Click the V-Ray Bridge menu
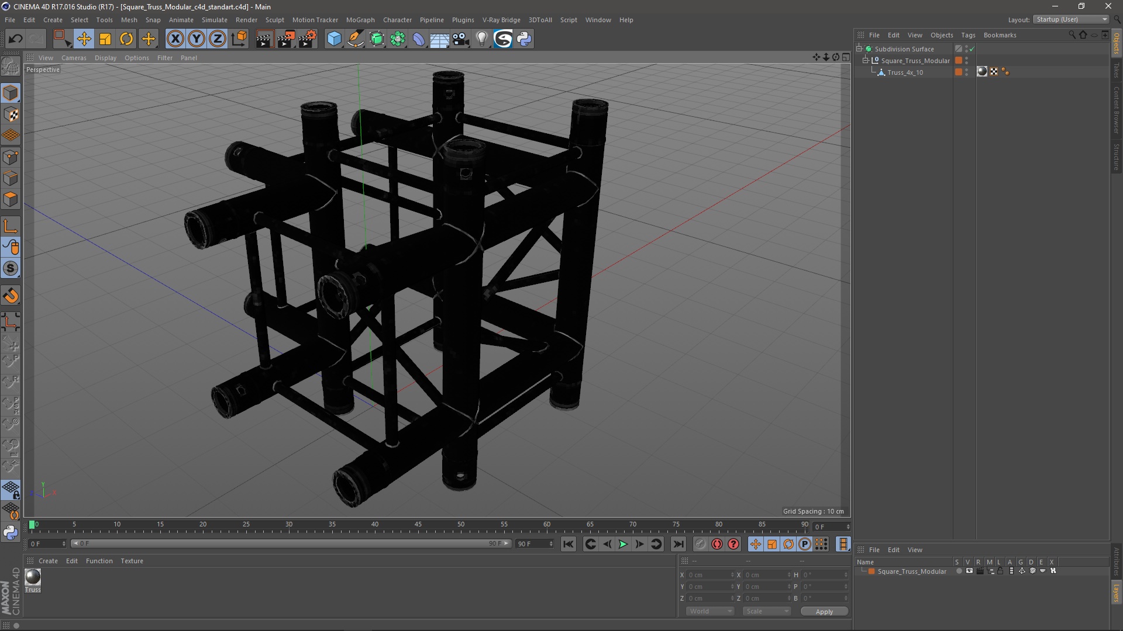Screen dimensions: 1123x631 click(x=501, y=20)
